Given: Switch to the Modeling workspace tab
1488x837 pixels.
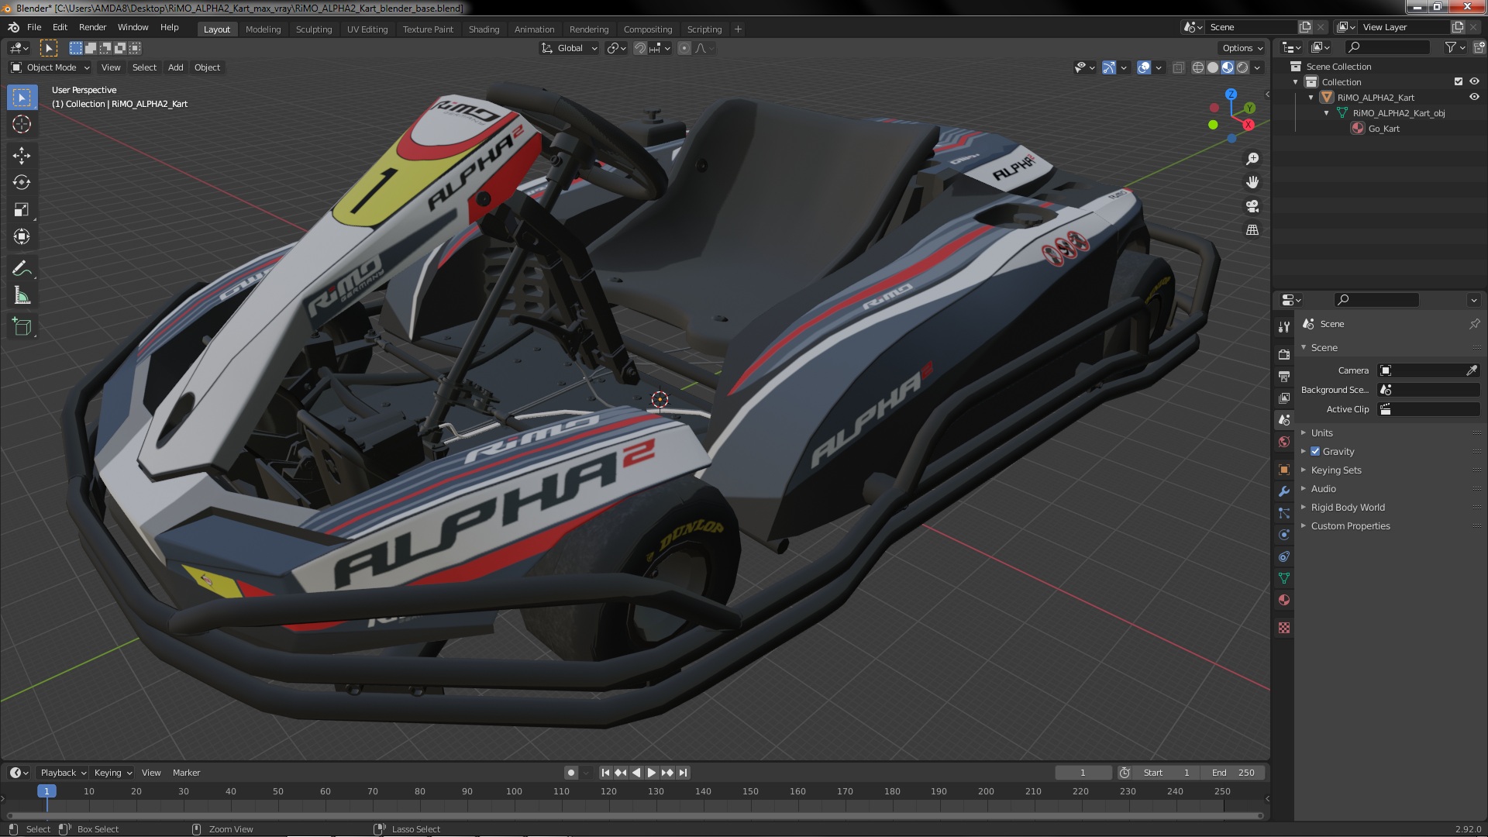Looking at the screenshot, I should pos(263,29).
